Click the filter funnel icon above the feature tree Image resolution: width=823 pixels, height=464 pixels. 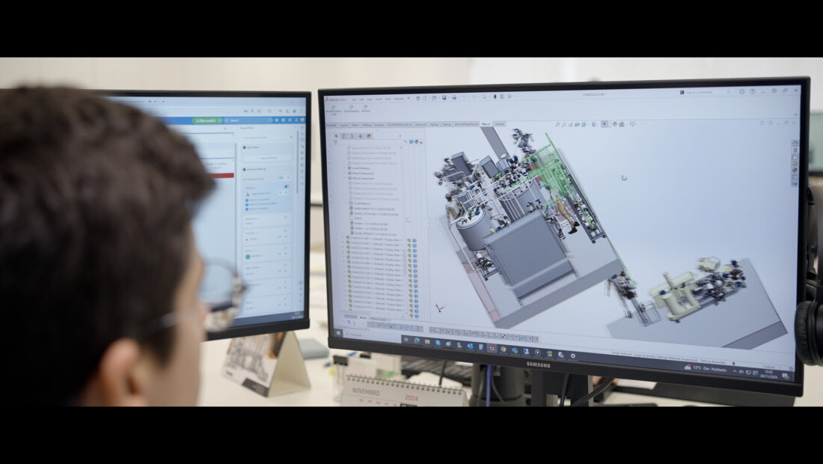pyautogui.click(x=335, y=142)
